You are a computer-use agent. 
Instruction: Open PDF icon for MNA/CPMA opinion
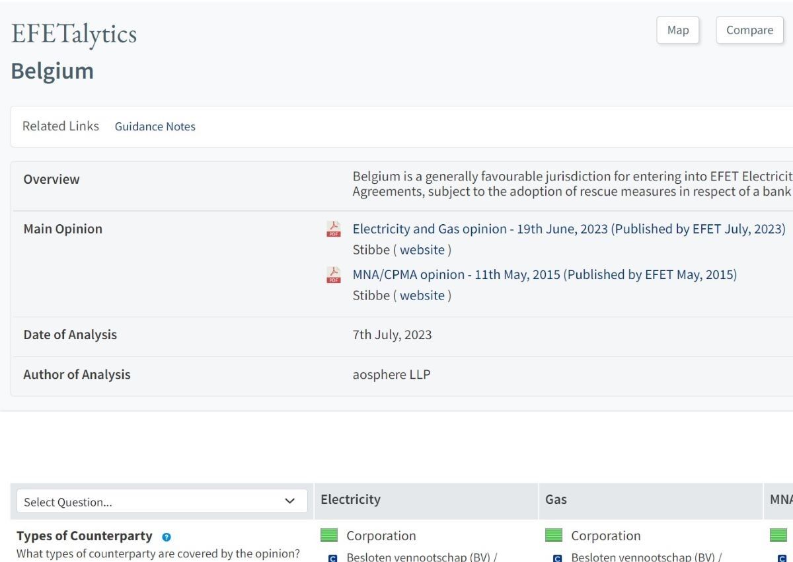click(x=334, y=275)
